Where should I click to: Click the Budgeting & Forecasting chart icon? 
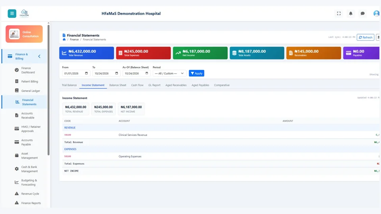[x=17, y=182]
